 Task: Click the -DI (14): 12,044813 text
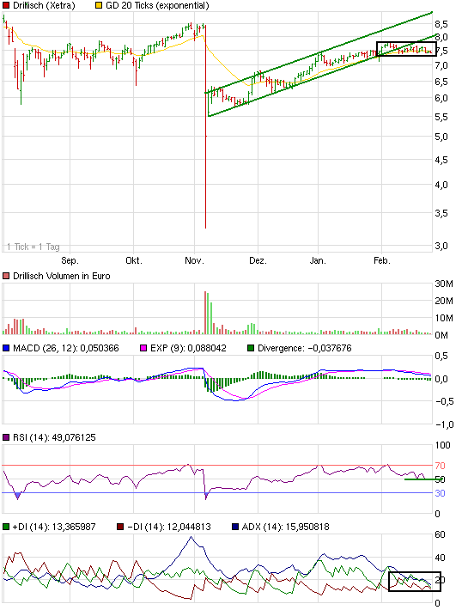click(169, 528)
